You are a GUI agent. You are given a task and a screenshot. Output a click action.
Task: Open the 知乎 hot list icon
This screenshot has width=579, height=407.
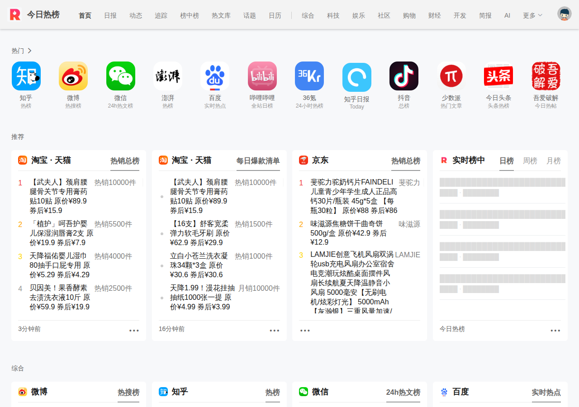[26, 76]
